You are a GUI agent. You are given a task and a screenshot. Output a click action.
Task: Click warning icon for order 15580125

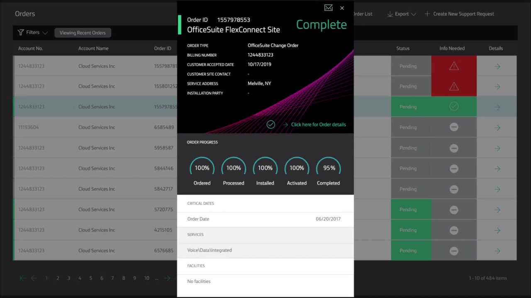point(454,87)
